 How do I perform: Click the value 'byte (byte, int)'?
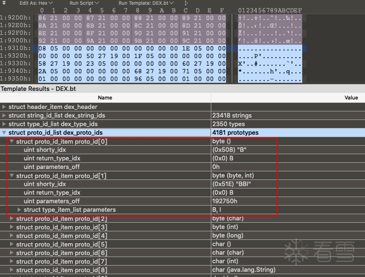click(x=233, y=176)
